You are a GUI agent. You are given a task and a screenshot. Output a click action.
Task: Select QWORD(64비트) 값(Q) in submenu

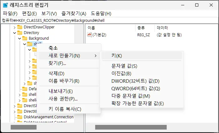(142, 89)
